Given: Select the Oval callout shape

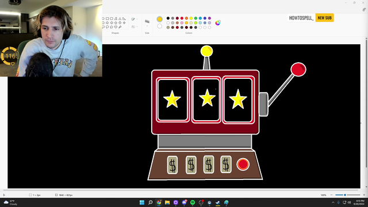Looking at the screenshot, I should click(108, 27).
